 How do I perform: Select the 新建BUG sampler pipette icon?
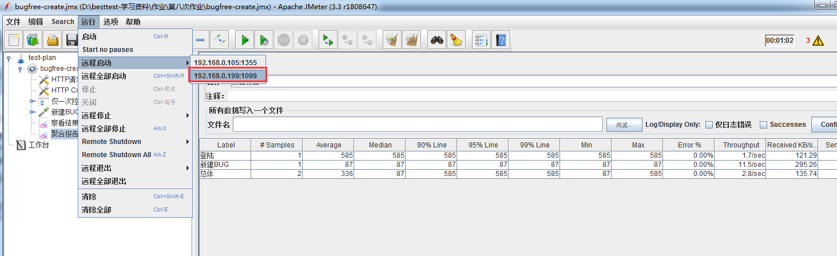[x=43, y=112]
